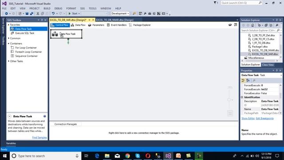Select the Miscellaneous folder
Viewport: 284px width, 160px height.
(256, 58)
